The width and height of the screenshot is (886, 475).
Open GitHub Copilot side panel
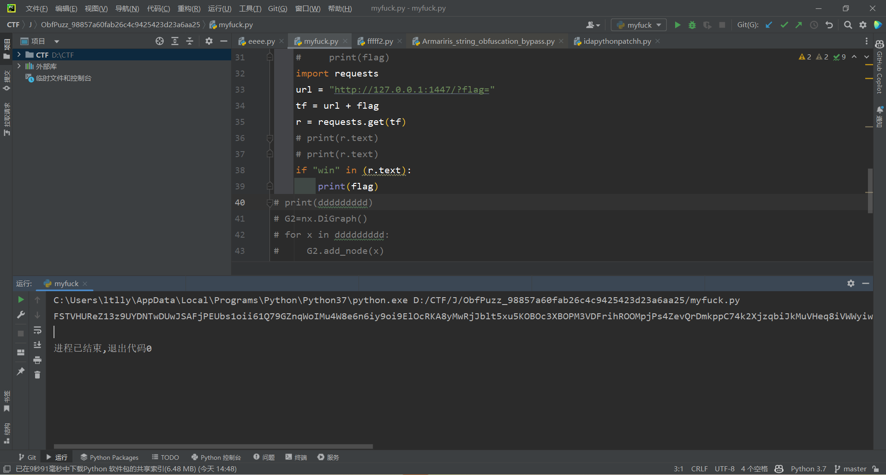880,66
